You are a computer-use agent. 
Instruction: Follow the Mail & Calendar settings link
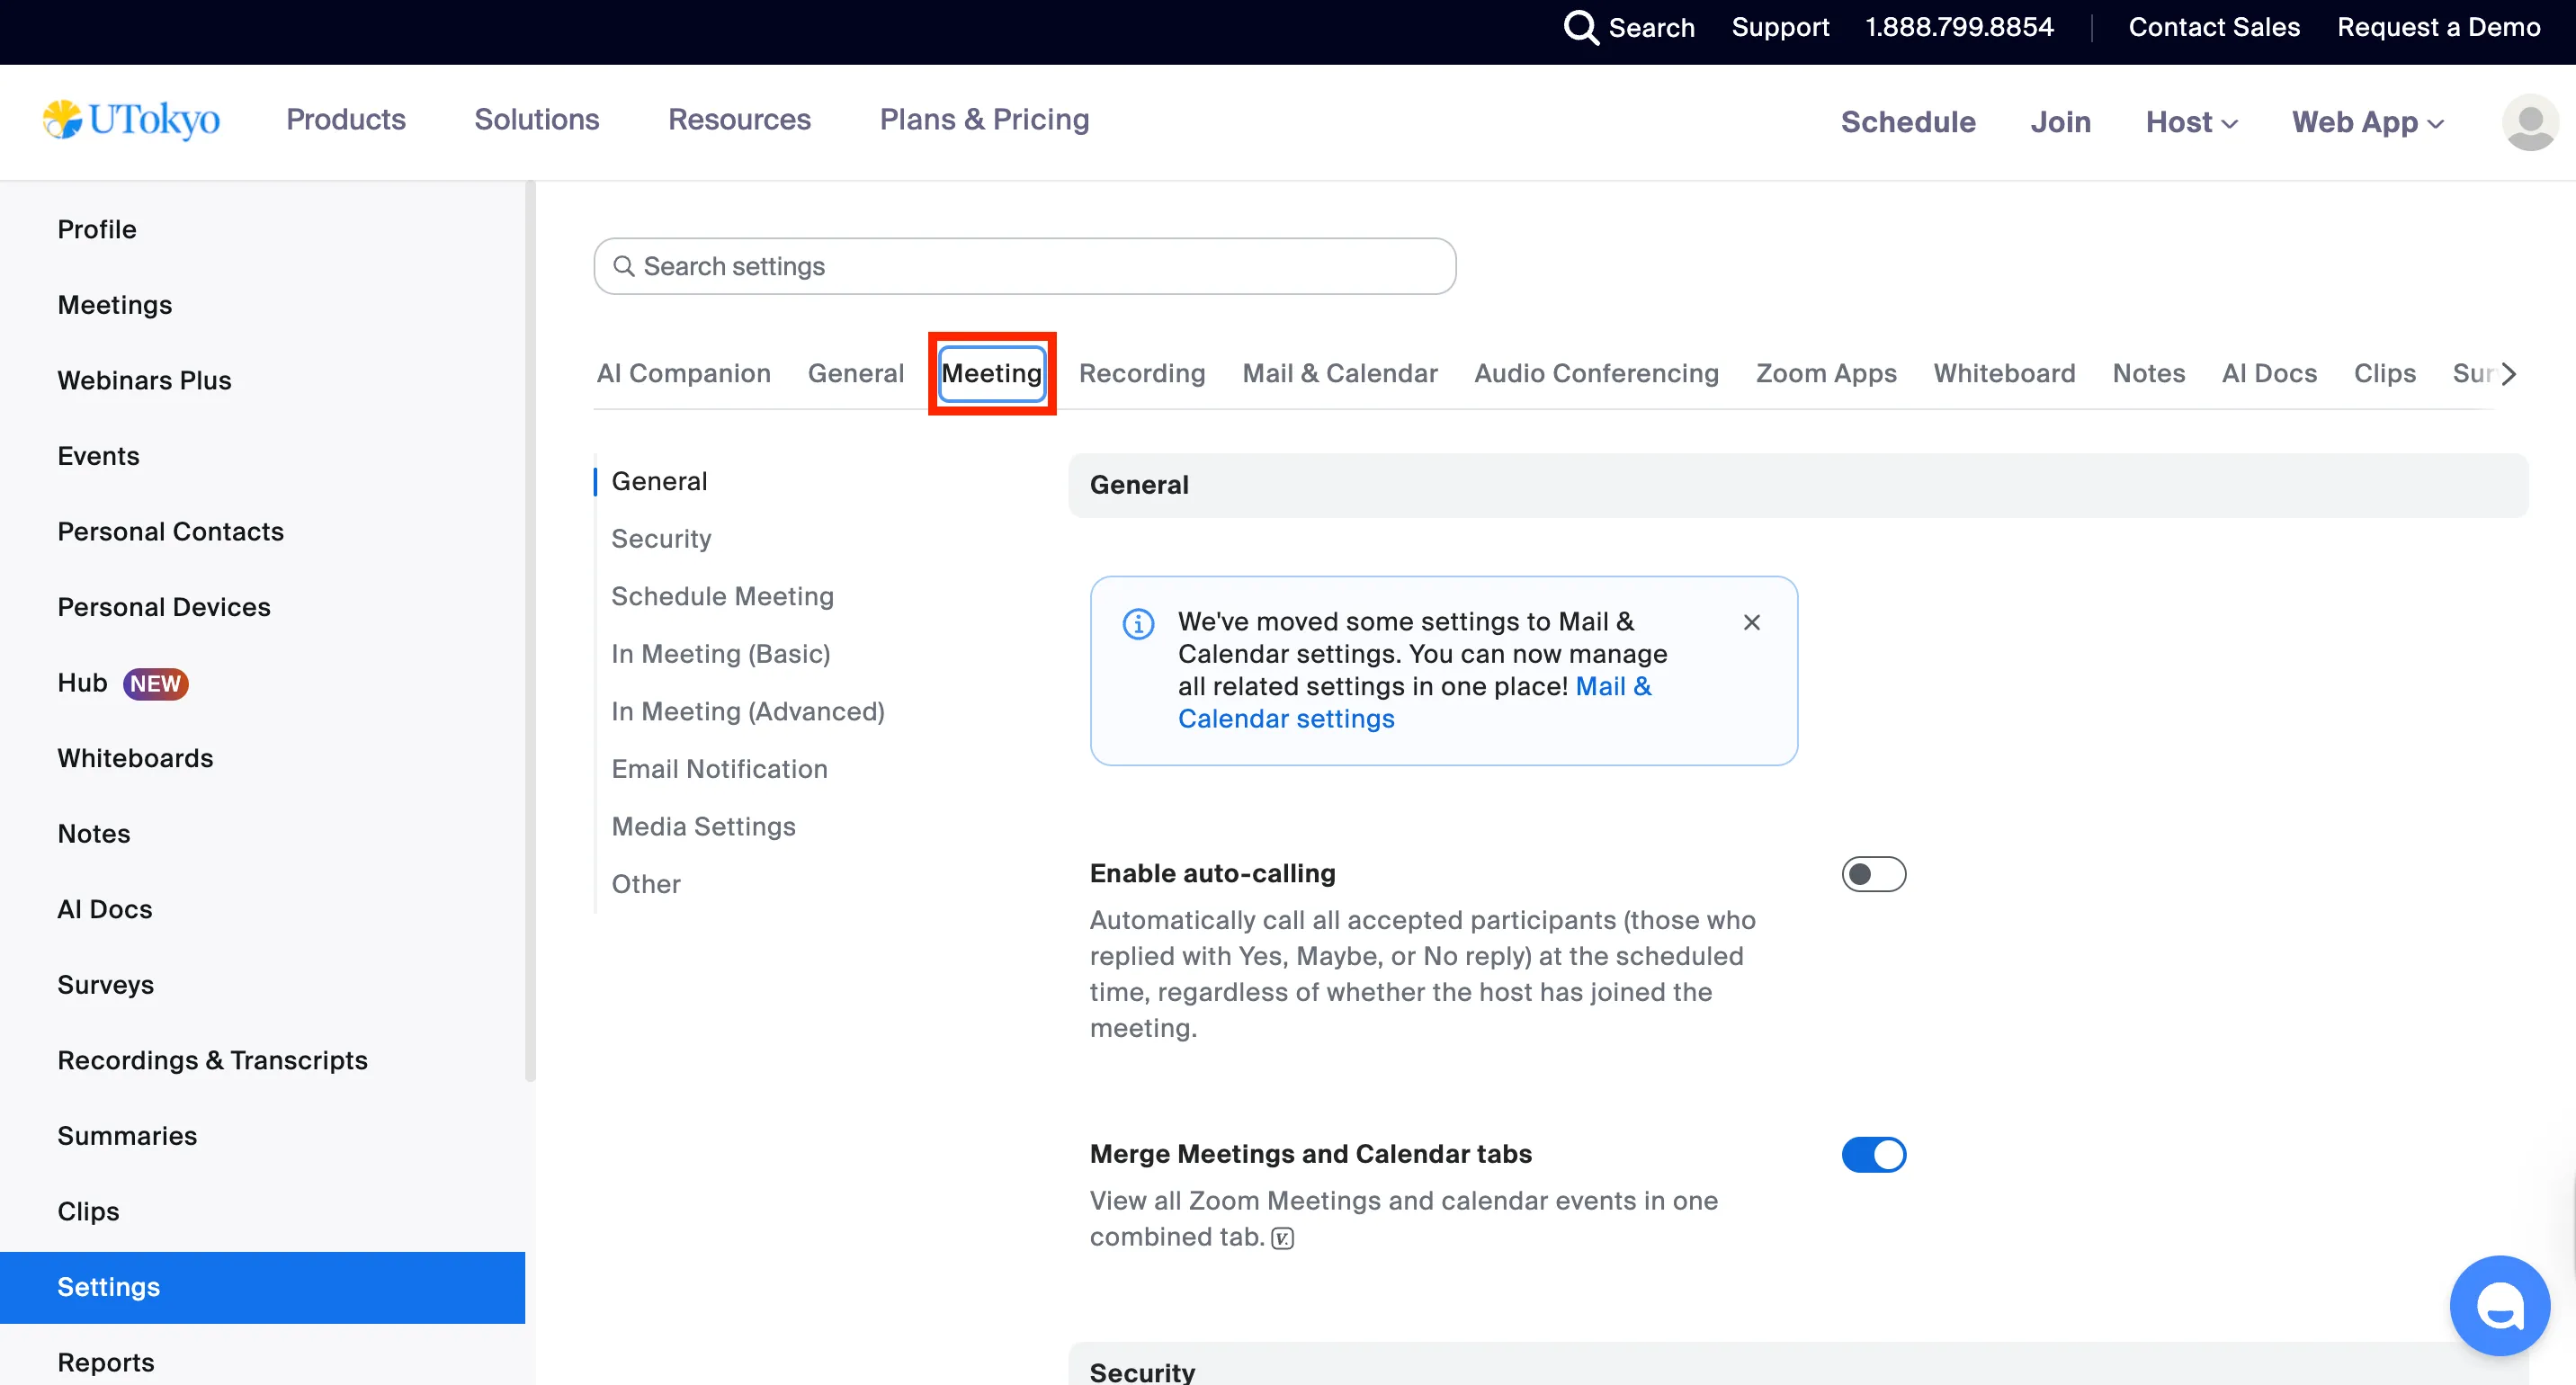click(1285, 719)
